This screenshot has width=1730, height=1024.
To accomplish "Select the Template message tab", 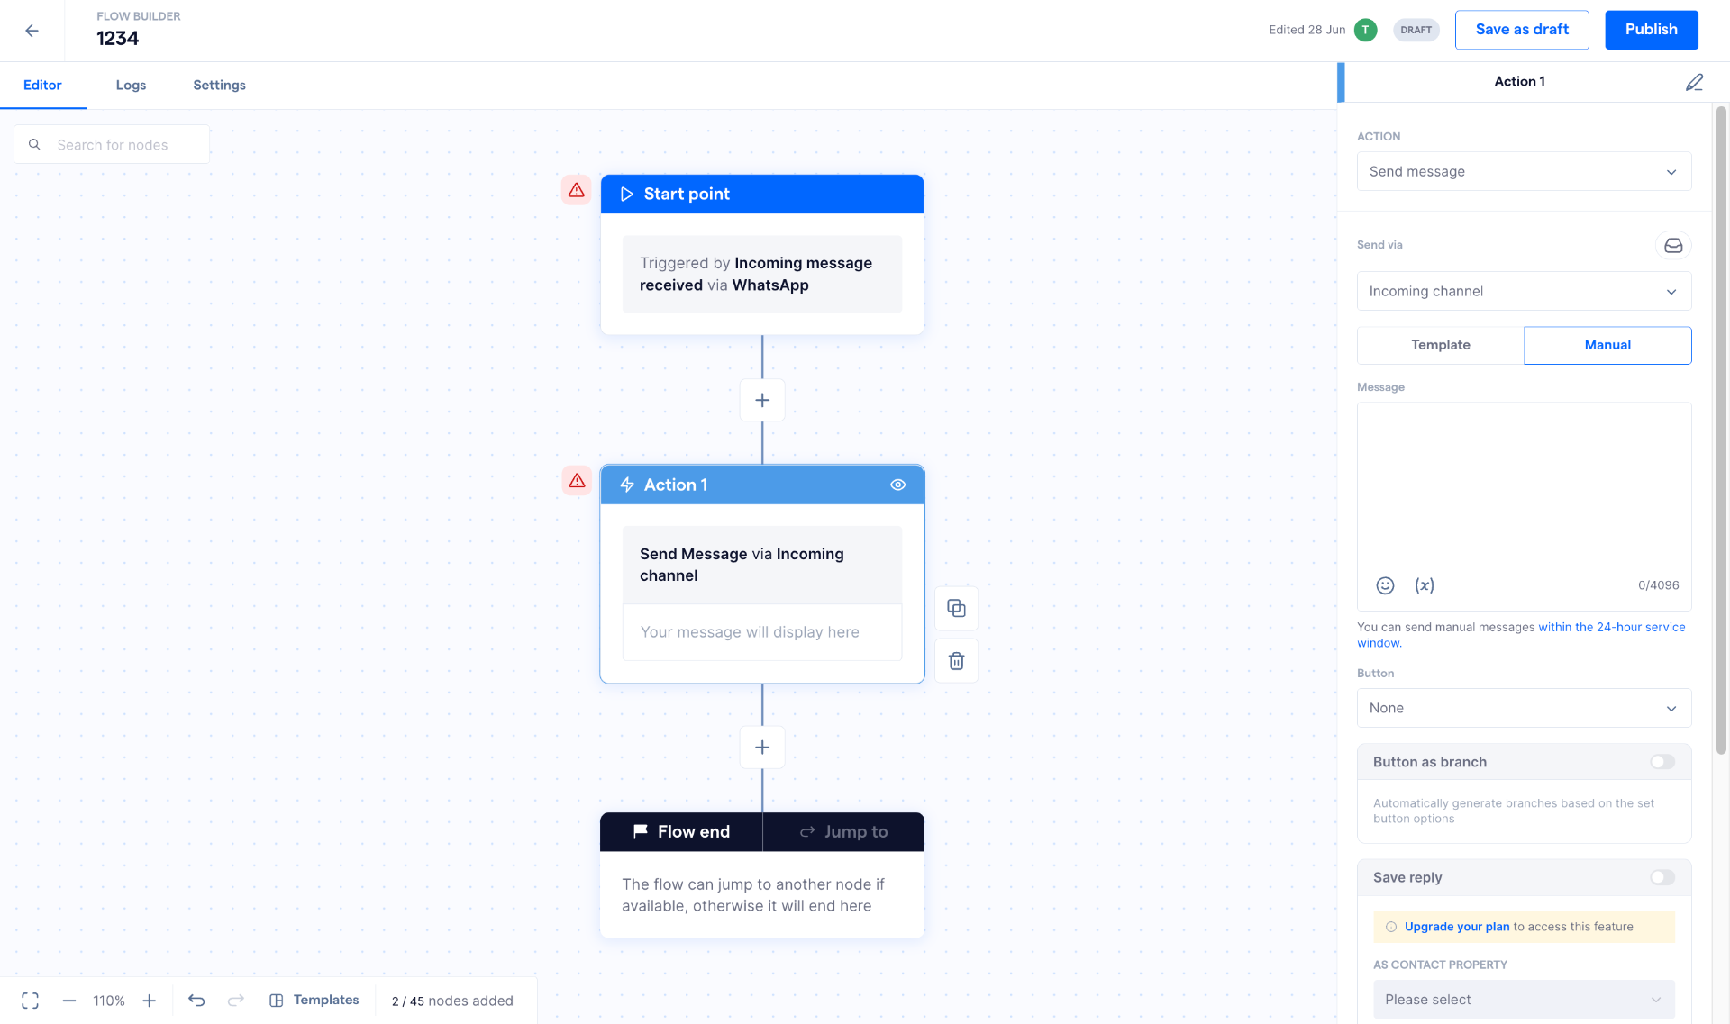I will [x=1440, y=345].
